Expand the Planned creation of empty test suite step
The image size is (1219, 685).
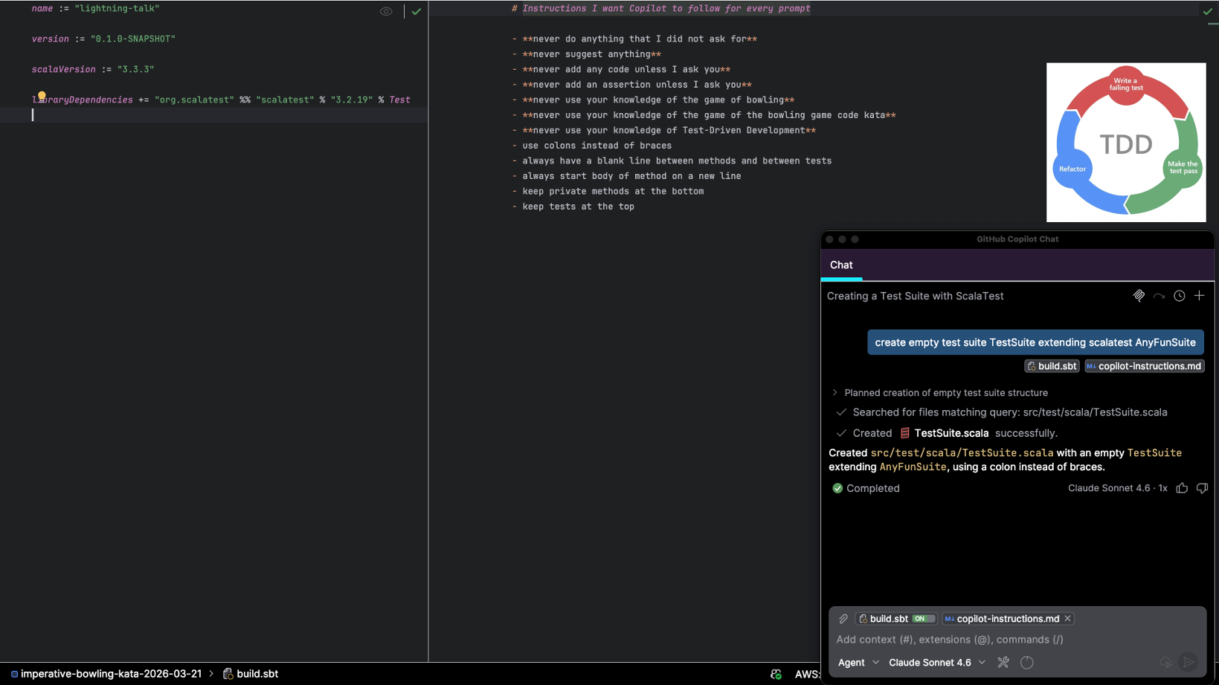coord(834,392)
